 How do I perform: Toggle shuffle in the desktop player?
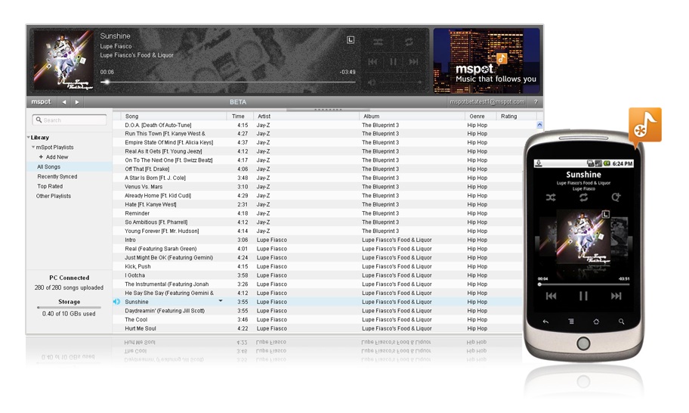[378, 42]
